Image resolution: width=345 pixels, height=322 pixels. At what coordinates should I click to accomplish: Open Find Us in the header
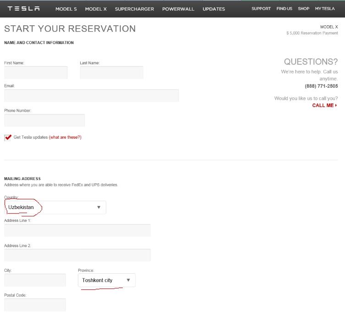click(x=284, y=9)
